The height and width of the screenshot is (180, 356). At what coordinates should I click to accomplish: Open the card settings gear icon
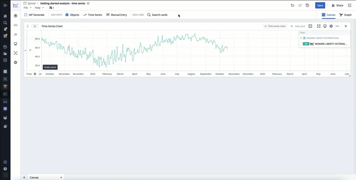click(331, 26)
